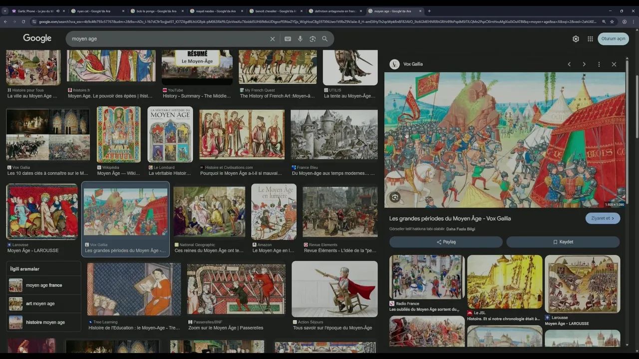639x359 pixels.
Task: Open the Google apps grid
Action: pos(590,39)
